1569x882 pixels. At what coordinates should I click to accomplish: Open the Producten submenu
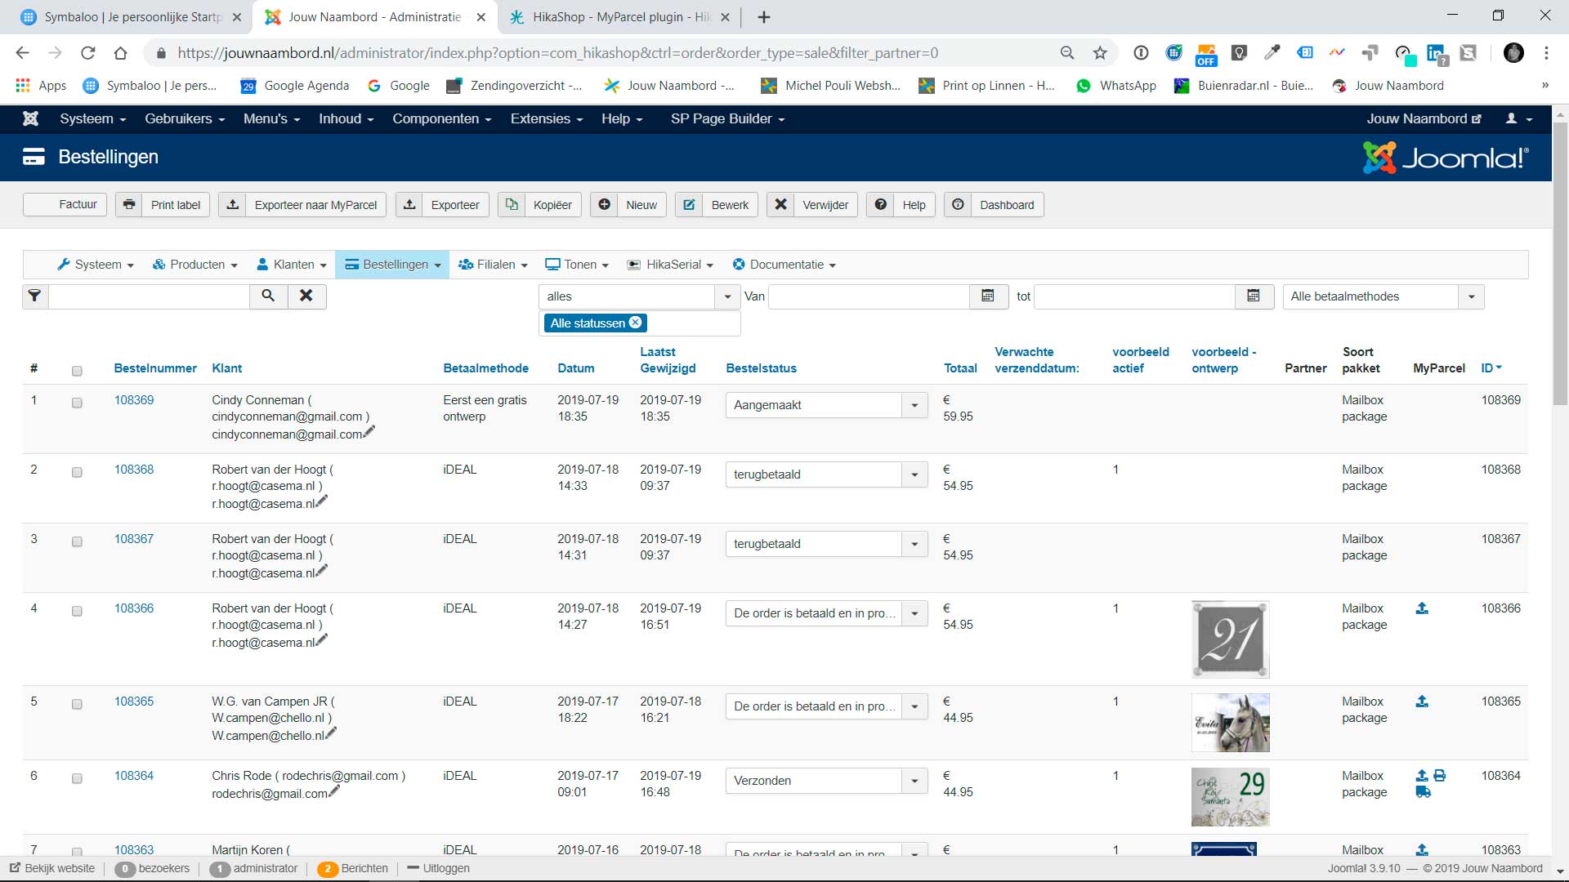pyautogui.click(x=195, y=265)
